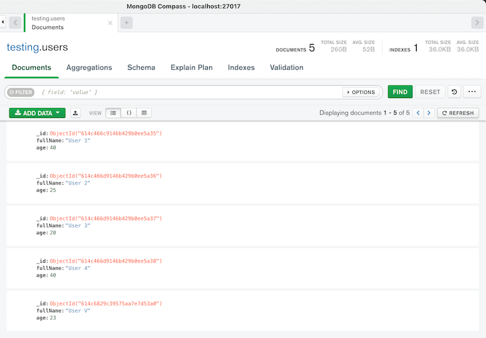Click ObjectId ending in 53a0
The height and width of the screenshot is (338, 486).
[x=106, y=303]
